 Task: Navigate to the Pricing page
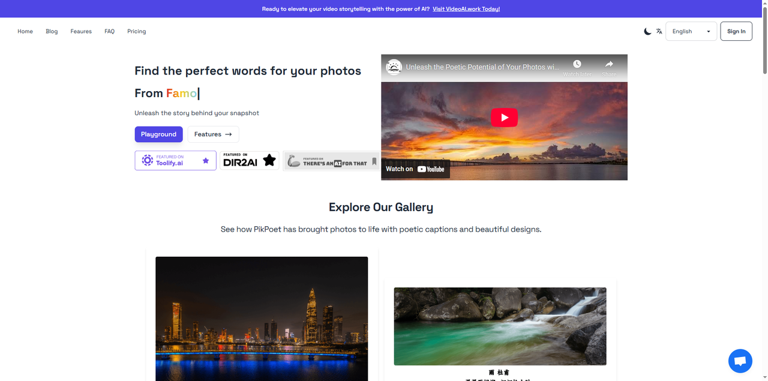tap(137, 31)
